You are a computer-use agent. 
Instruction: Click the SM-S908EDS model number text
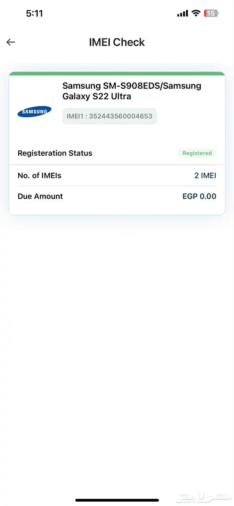pyautogui.click(x=127, y=86)
